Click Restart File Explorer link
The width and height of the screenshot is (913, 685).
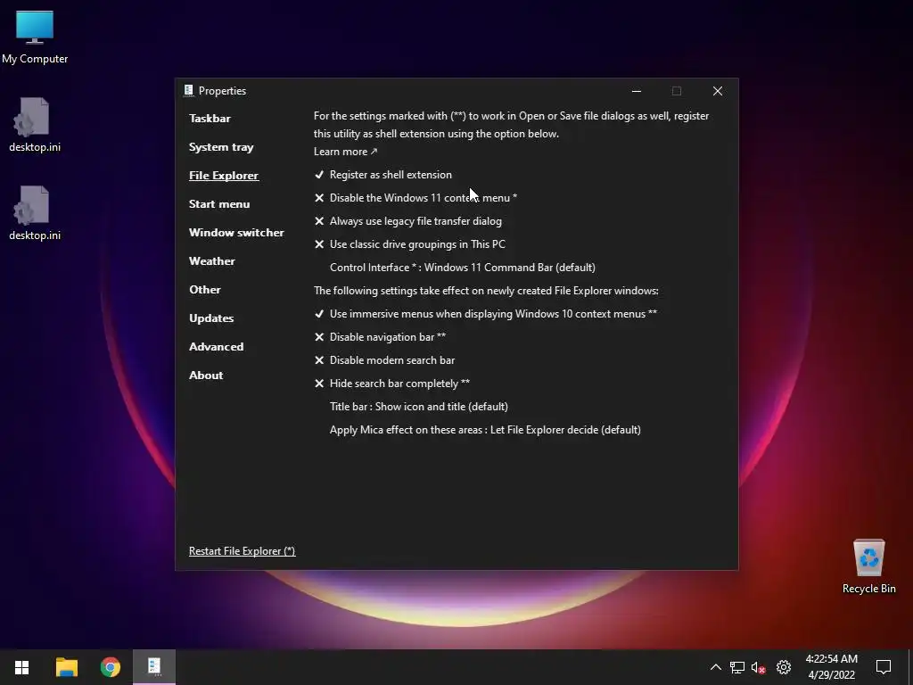(x=243, y=551)
